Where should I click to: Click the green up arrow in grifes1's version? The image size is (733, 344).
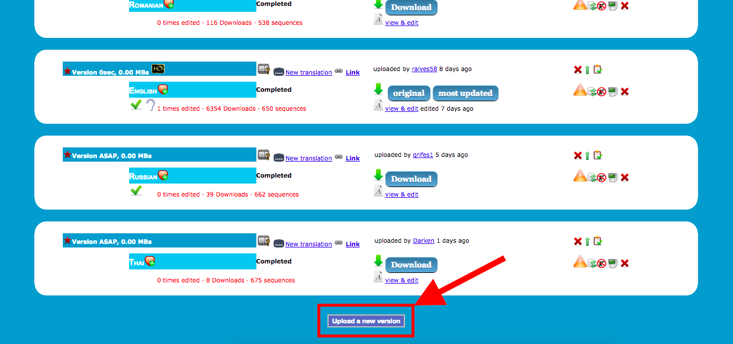coord(587,156)
